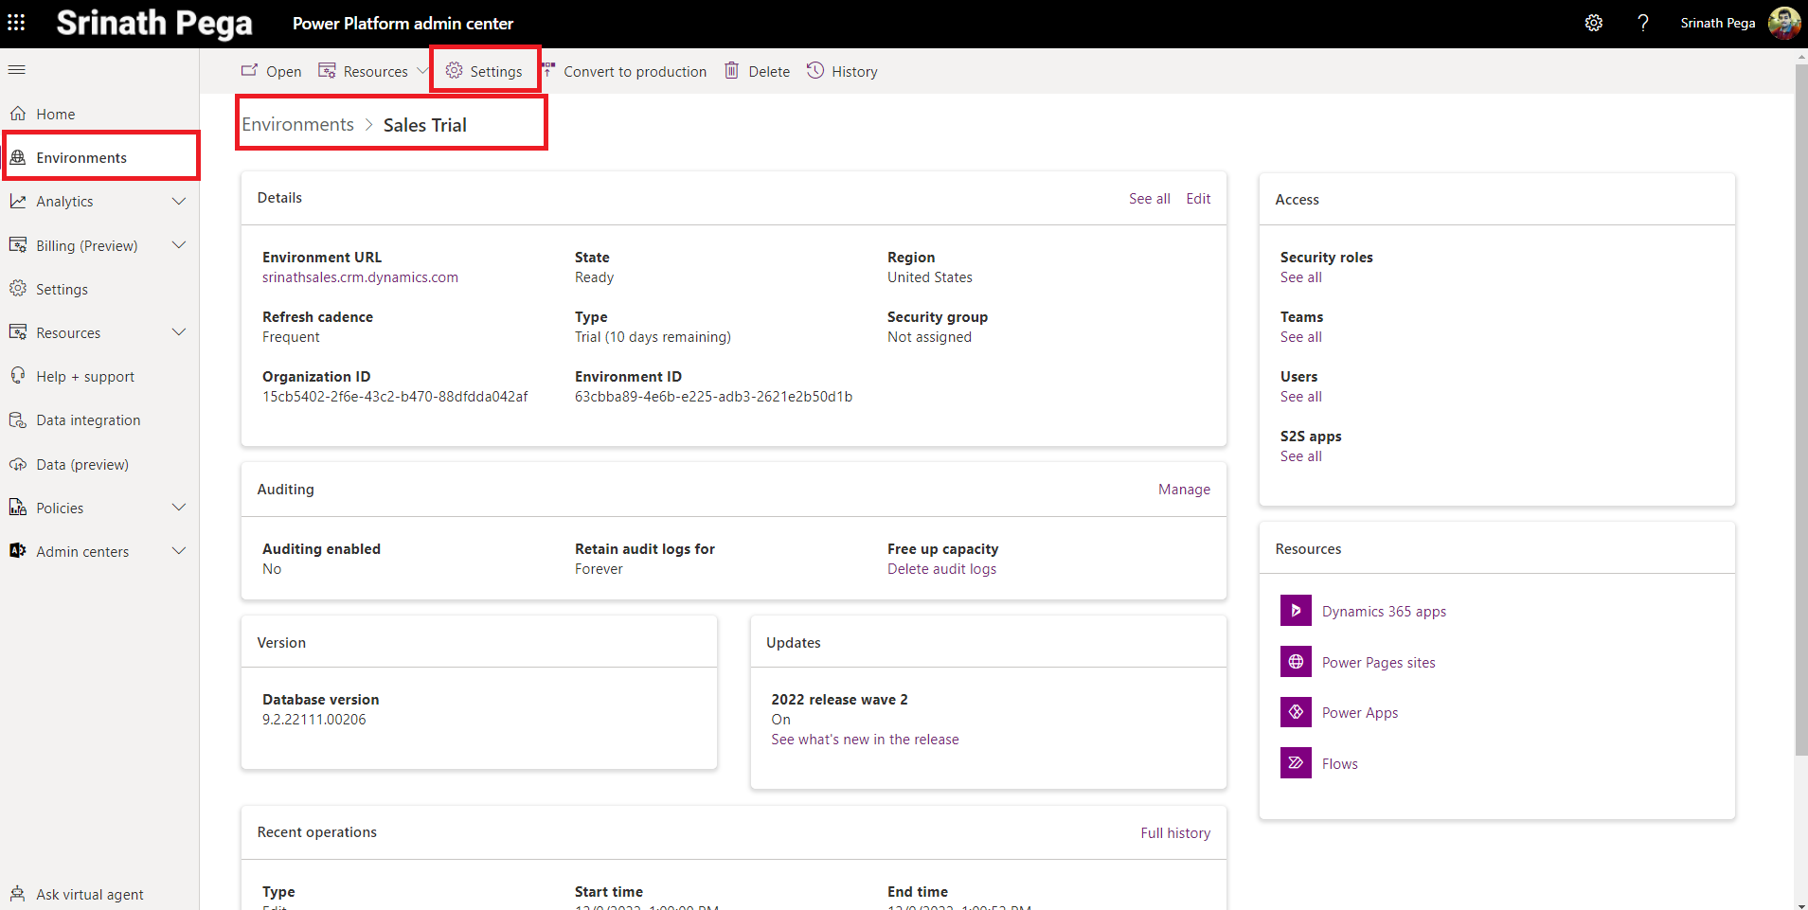Image resolution: width=1808 pixels, height=910 pixels.
Task: Expand the Admin centers section
Action: [178, 551]
